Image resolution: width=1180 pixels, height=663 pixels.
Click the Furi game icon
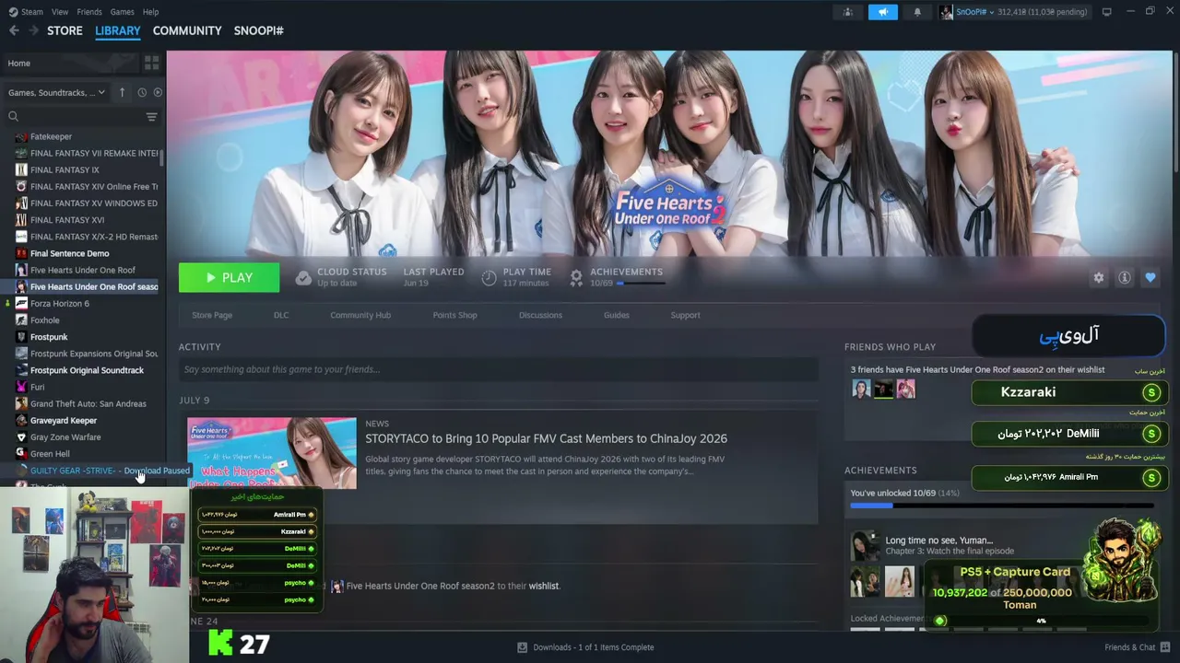pos(21,387)
